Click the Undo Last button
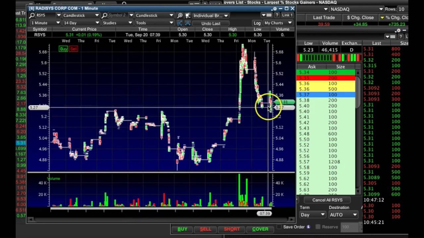 point(211,23)
